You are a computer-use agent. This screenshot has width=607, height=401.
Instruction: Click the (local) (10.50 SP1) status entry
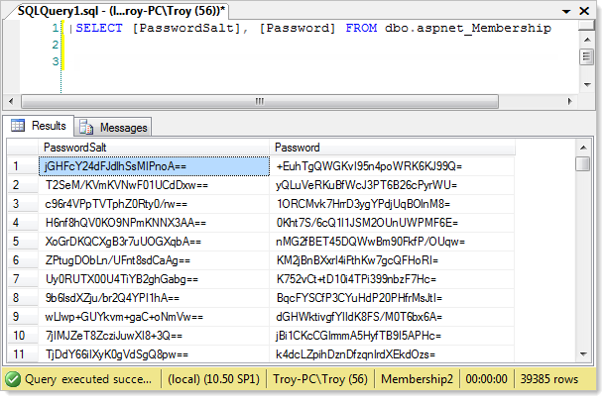coord(213,379)
